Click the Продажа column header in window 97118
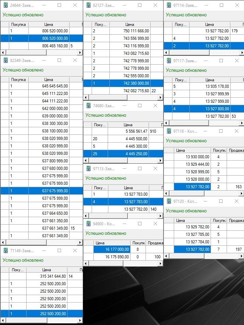The width and height of the screenshot is (244, 325). coord(236,150)
